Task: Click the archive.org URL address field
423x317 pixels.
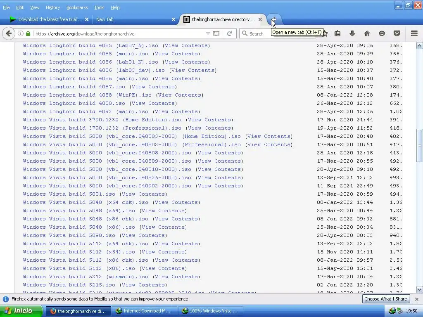Action: click(x=119, y=34)
